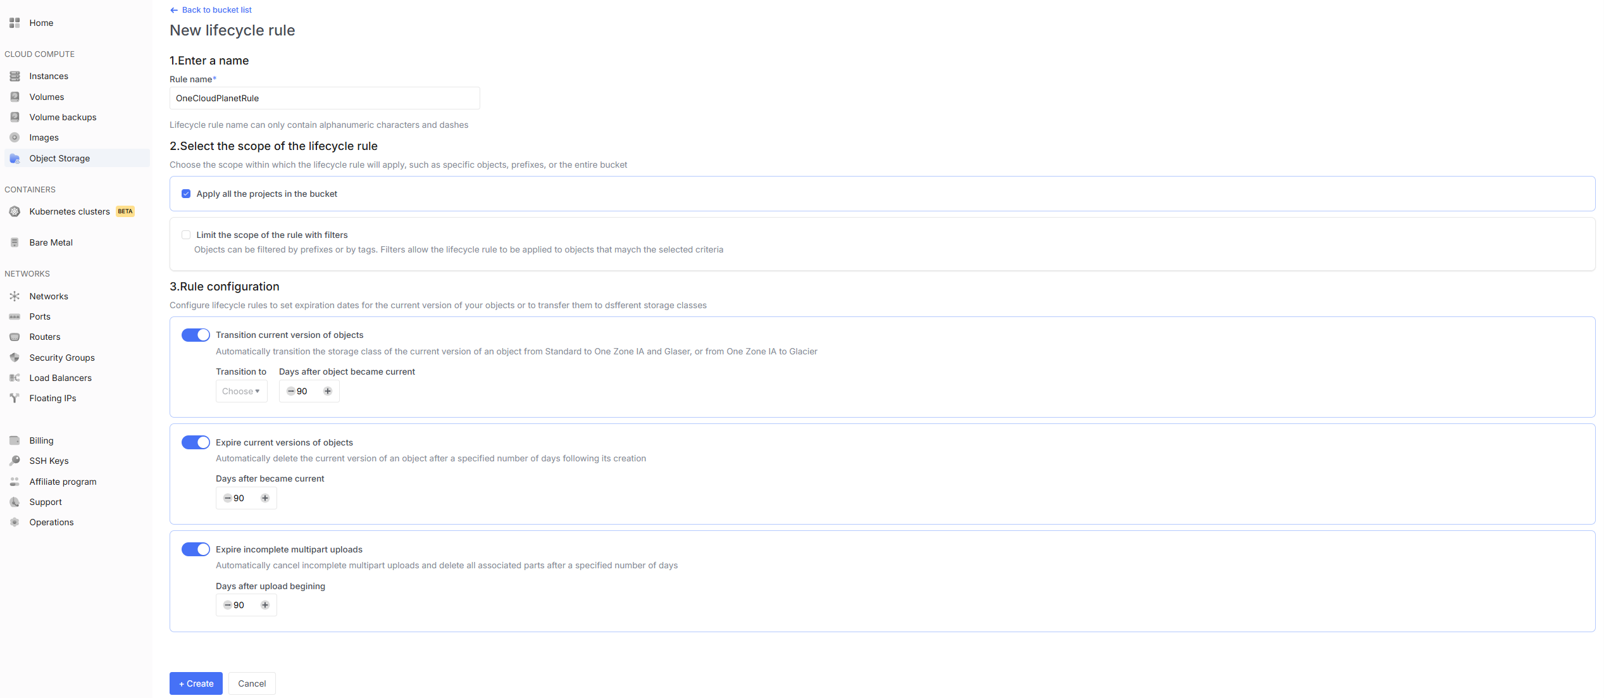Click the Rule name input field

point(324,98)
